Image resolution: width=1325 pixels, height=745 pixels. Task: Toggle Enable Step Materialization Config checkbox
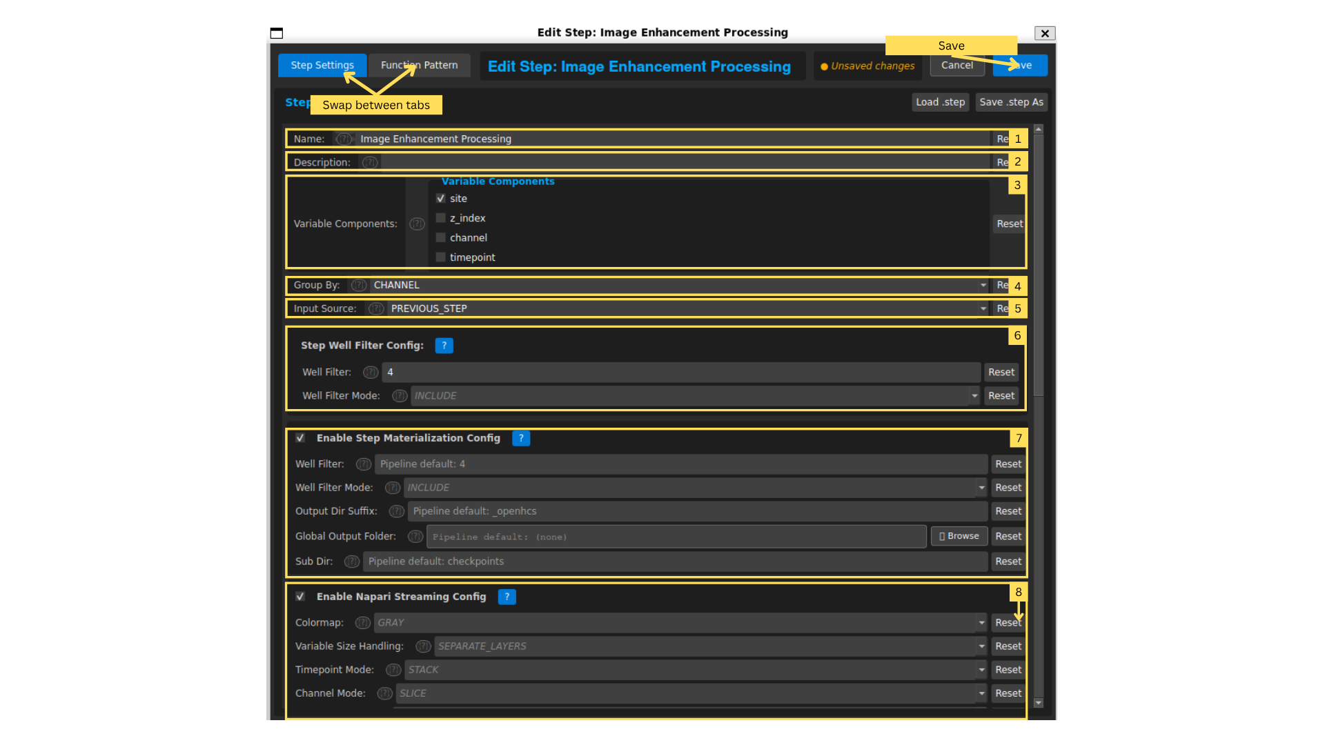coord(300,438)
